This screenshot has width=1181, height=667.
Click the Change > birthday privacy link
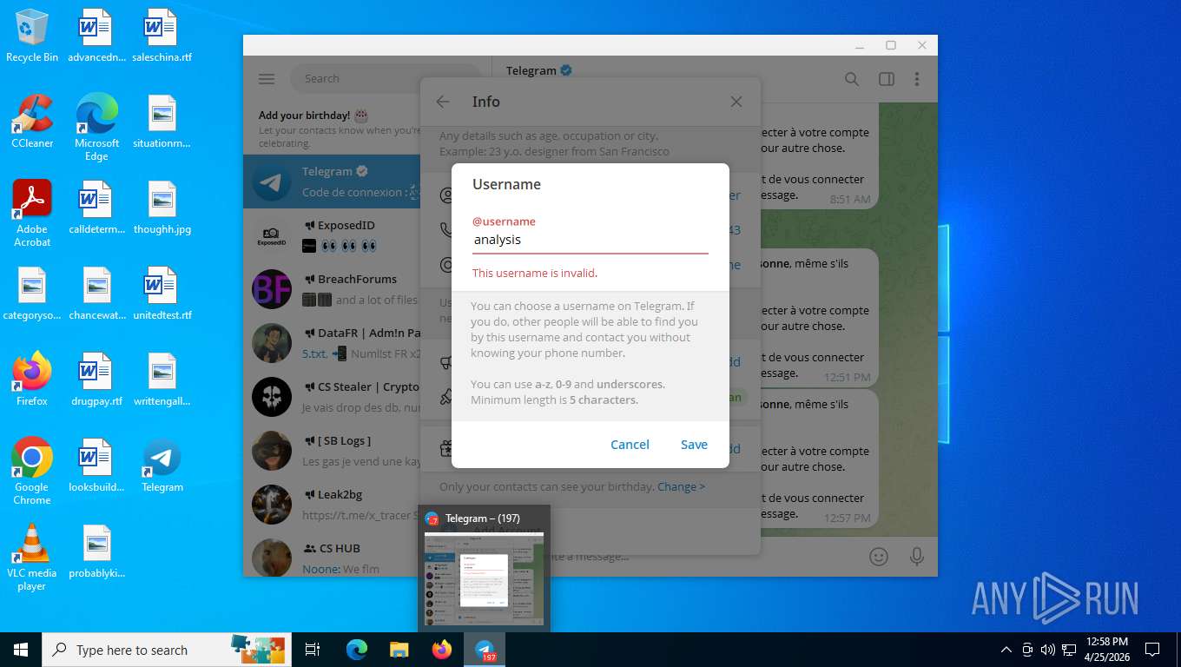pos(681,486)
